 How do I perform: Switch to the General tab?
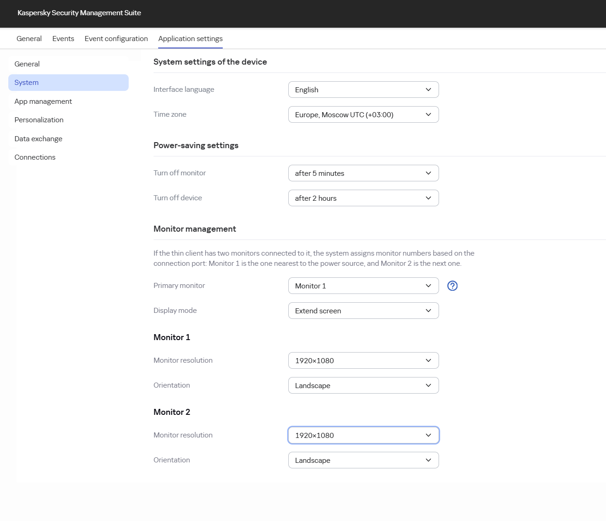click(x=29, y=39)
